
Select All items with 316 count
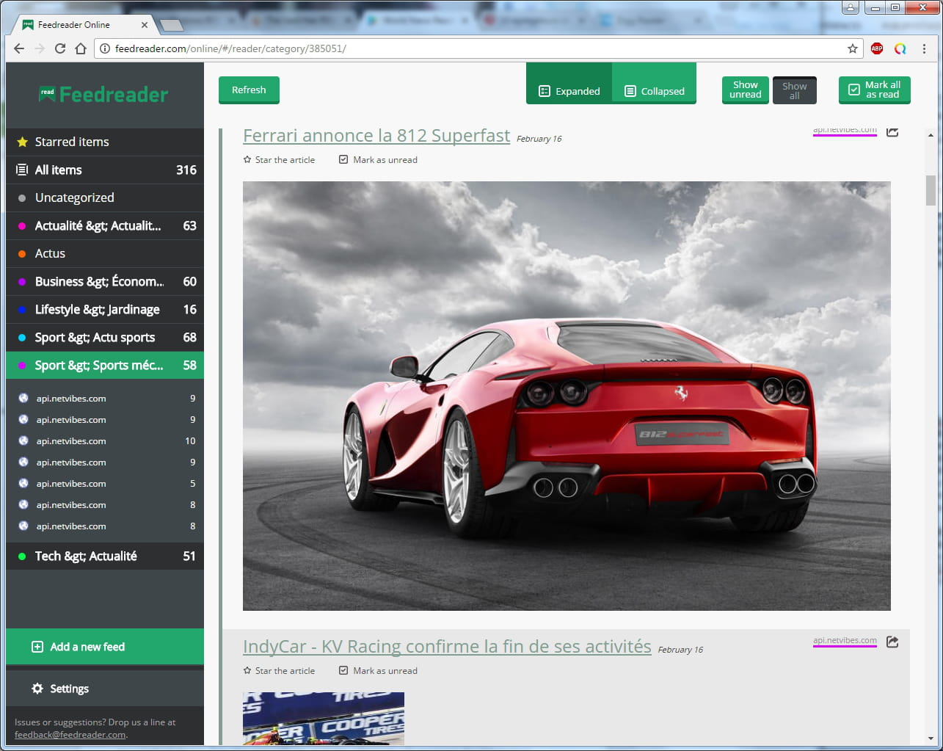pos(105,170)
